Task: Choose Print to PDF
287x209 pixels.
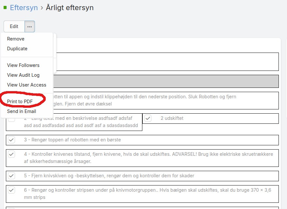Action: tap(20, 102)
